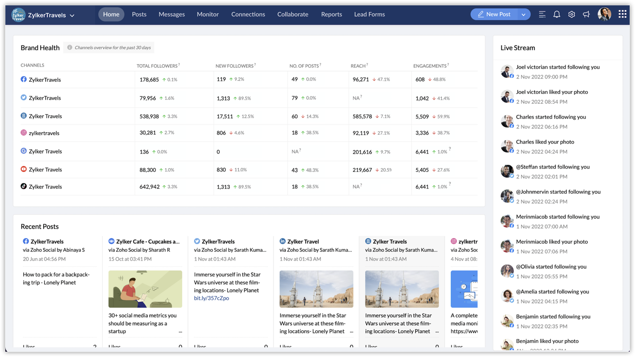Click the LinkedIn icon on Zylker Travel post
635x357 pixels.
click(282, 241)
